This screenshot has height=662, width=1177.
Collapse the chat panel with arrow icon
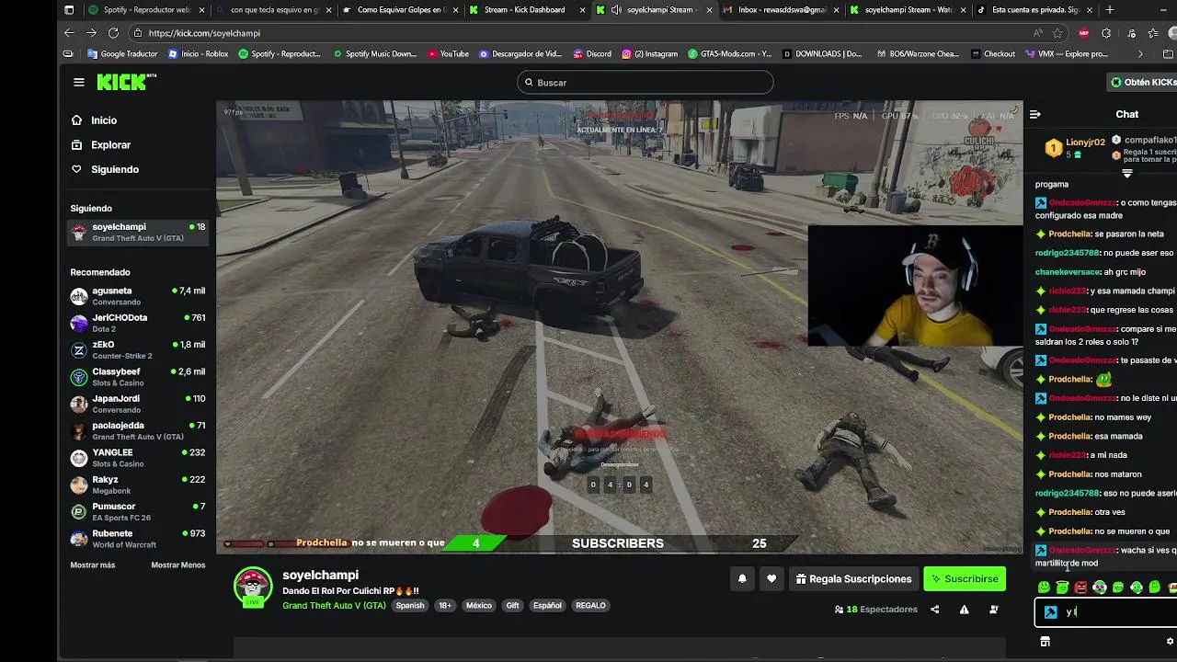[x=1035, y=114]
